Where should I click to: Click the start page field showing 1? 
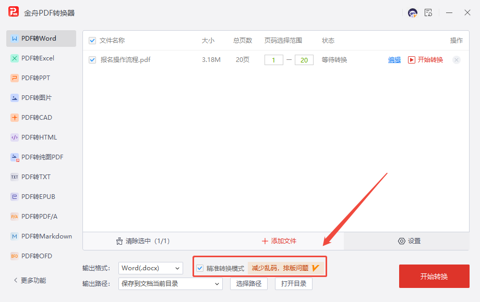click(274, 60)
